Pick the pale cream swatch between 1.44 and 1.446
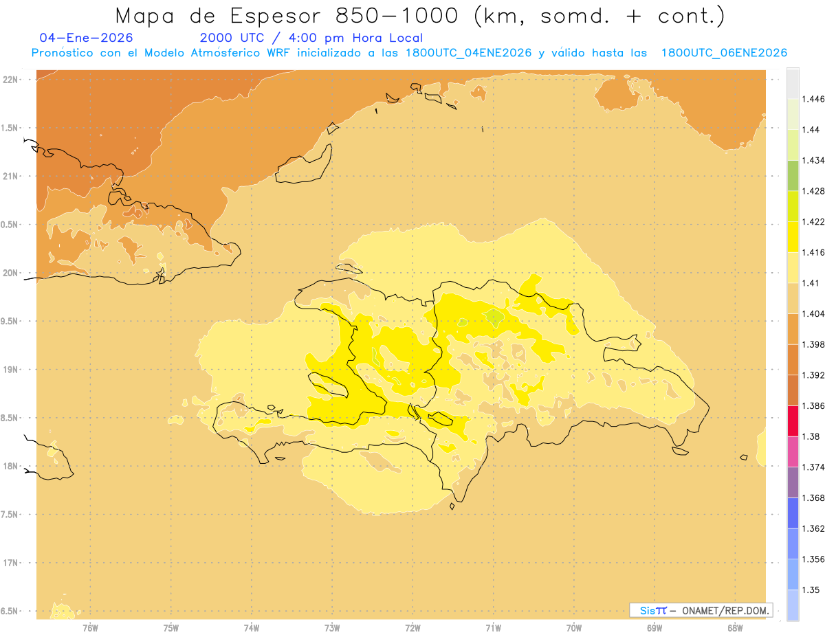The image size is (825, 637). pos(793,113)
